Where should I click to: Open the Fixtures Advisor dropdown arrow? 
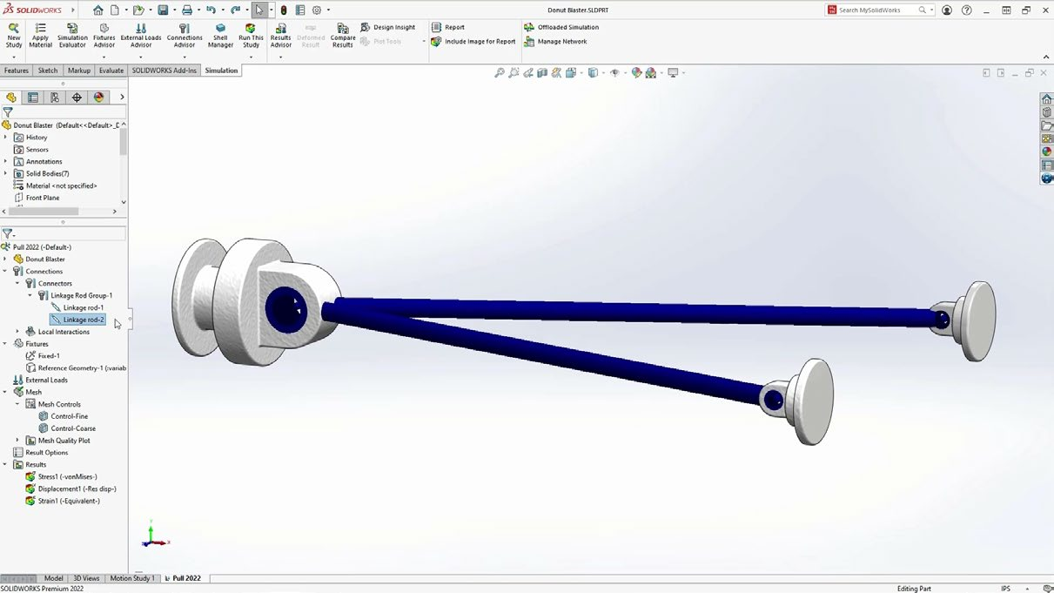(x=104, y=57)
